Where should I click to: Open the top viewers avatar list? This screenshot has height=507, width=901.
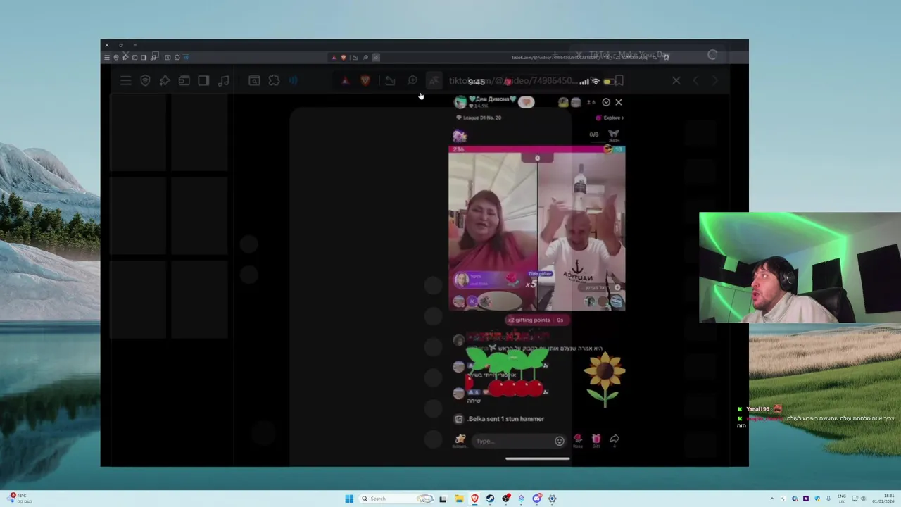569,102
